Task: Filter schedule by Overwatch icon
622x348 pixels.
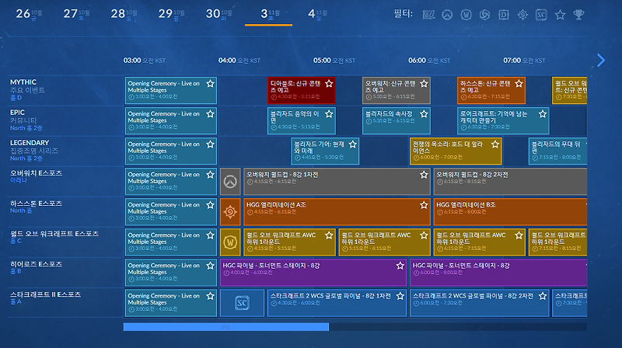Action: [448, 15]
